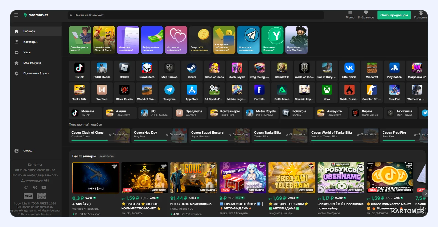Open the Fortnite category tile
The height and width of the screenshot is (227, 438).
(259, 93)
